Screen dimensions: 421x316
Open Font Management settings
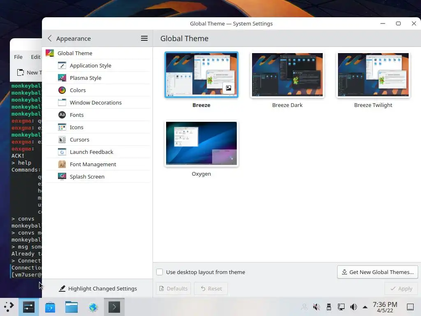(97, 165)
